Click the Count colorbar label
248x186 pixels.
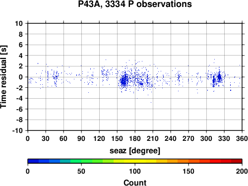point(135,183)
